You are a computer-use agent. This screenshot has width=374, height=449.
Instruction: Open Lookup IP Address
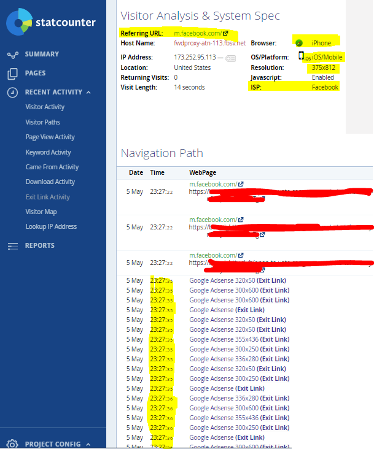pos(51,226)
